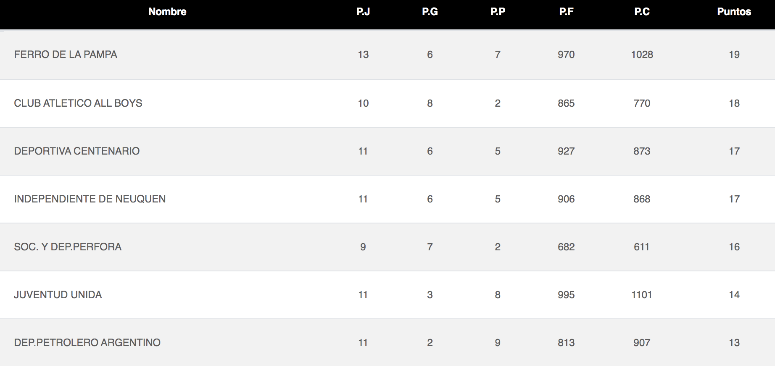This screenshot has height=373, width=775.
Task: Select the JUVENTUD UNIDA team name
Action: [x=58, y=295]
